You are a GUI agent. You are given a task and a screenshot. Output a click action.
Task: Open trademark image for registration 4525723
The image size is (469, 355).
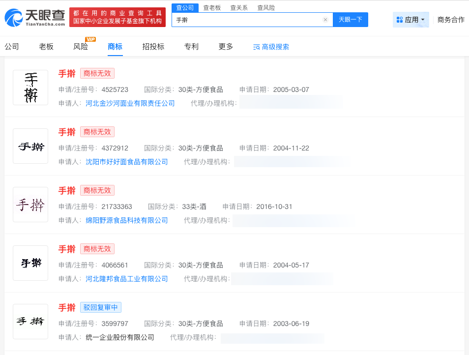[x=30, y=88]
